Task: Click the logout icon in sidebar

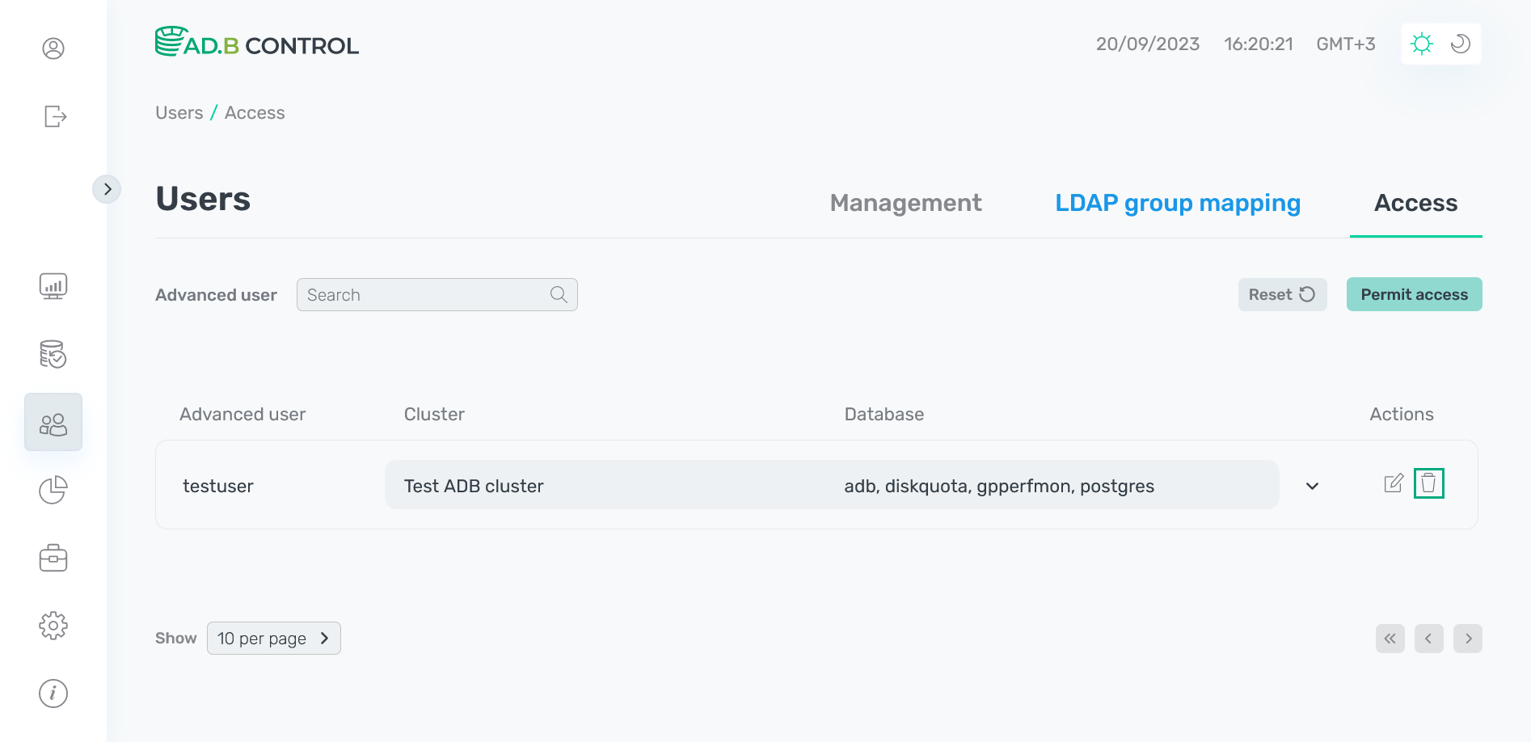Action: [x=54, y=116]
